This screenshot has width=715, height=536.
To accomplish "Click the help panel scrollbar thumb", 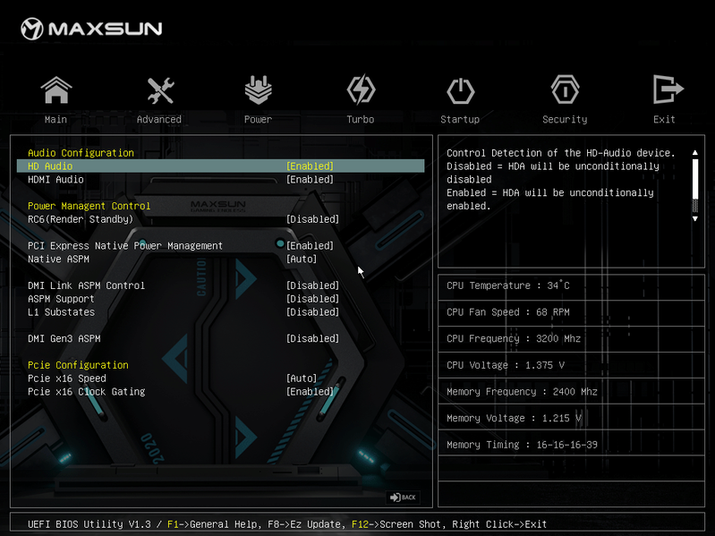I will click(695, 179).
